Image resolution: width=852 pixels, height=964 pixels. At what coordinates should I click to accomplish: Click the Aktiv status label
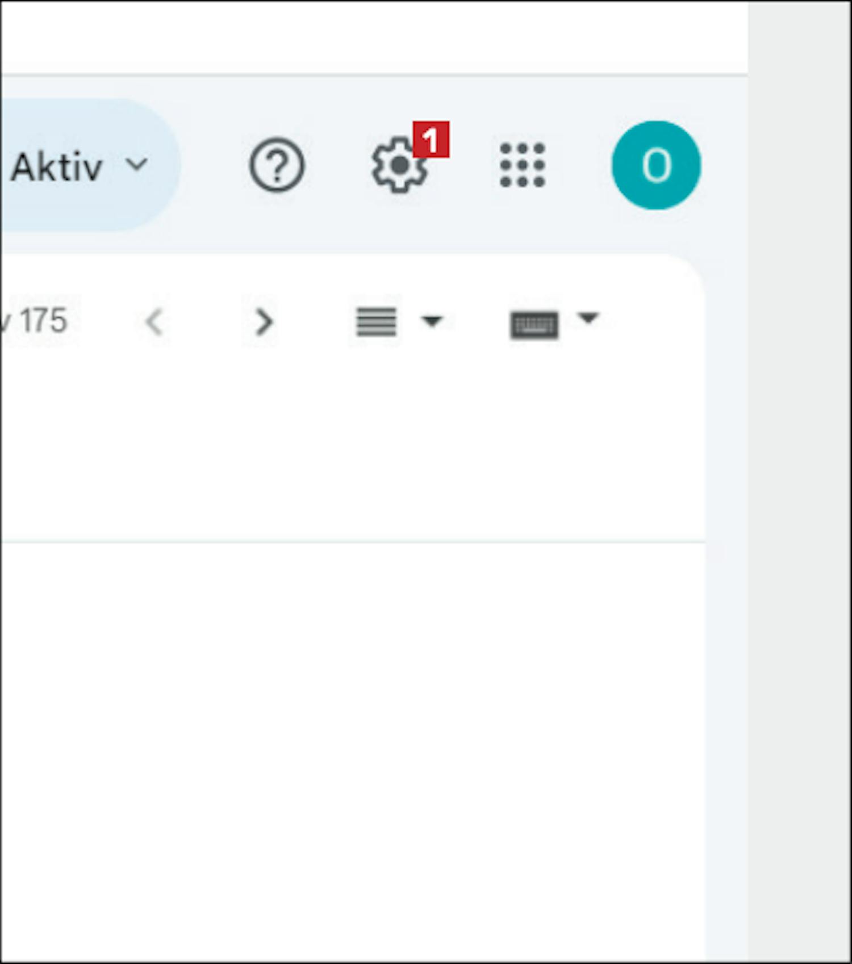coord(57,167)
